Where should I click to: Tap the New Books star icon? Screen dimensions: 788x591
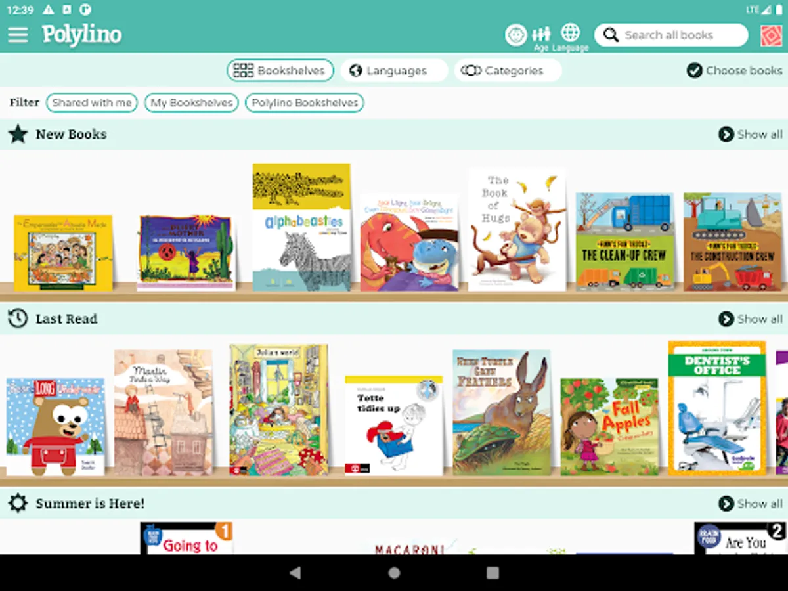click(x=18, y=135)
